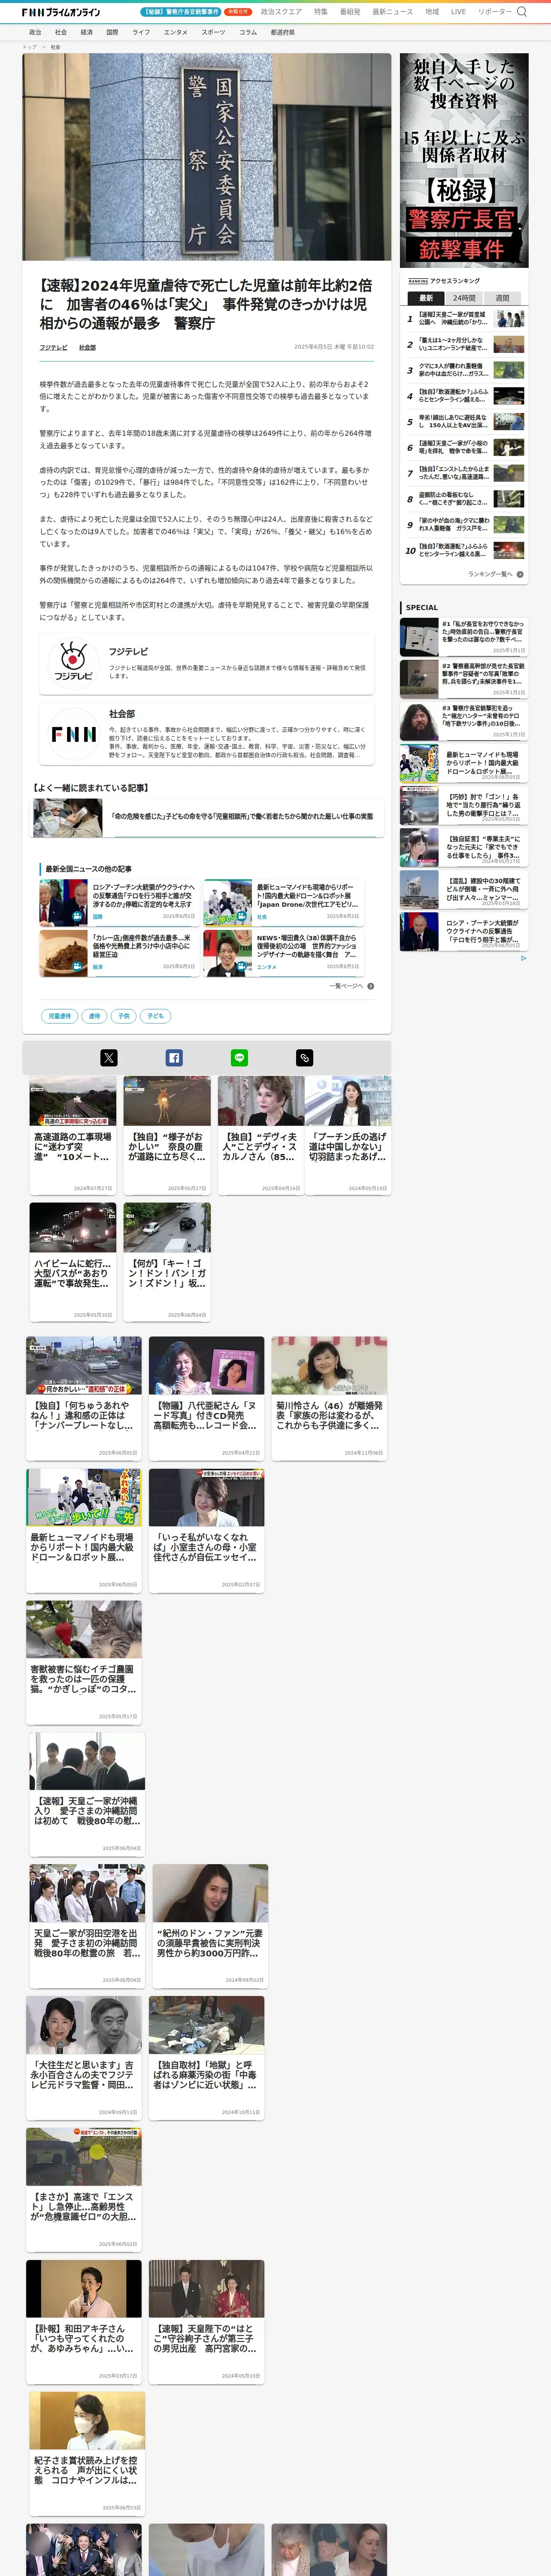
Task: Click 一覧ページへ link
Action: tap(346, 986)
